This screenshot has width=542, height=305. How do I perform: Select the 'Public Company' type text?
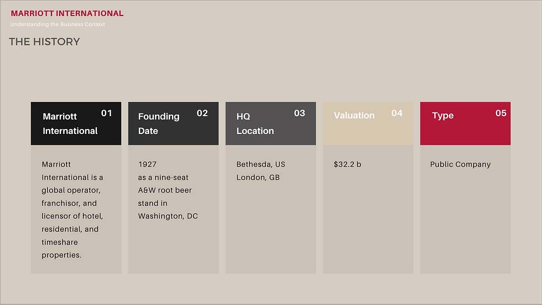pyautogui.click(x=460, y=164)
